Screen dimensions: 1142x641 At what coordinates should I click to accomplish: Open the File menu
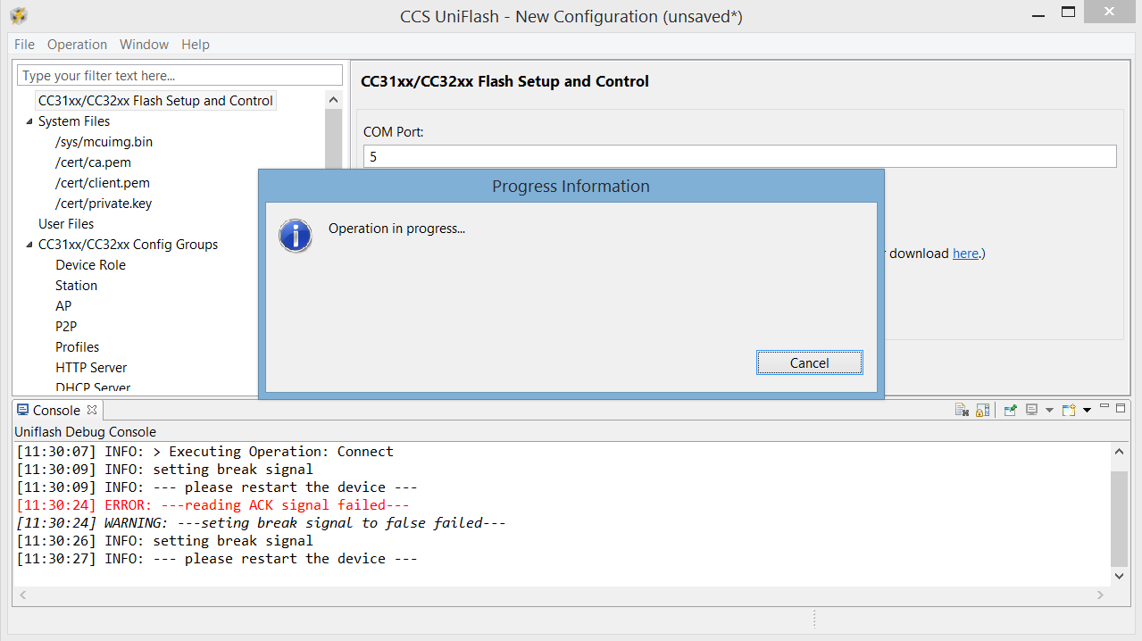pos(25,44)
